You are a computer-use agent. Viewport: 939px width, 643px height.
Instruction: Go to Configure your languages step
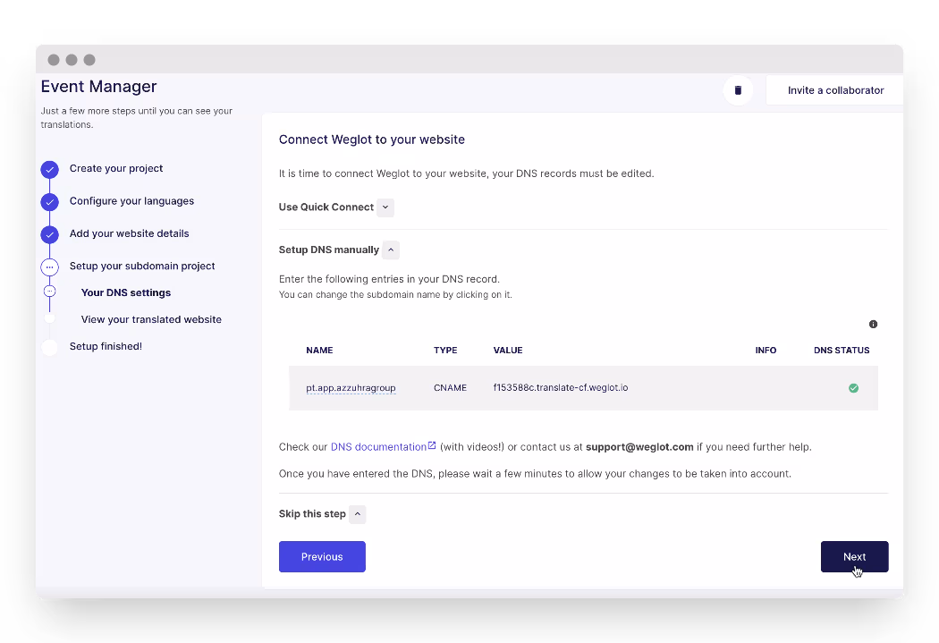pyautogui.click(x=131, y=200)
